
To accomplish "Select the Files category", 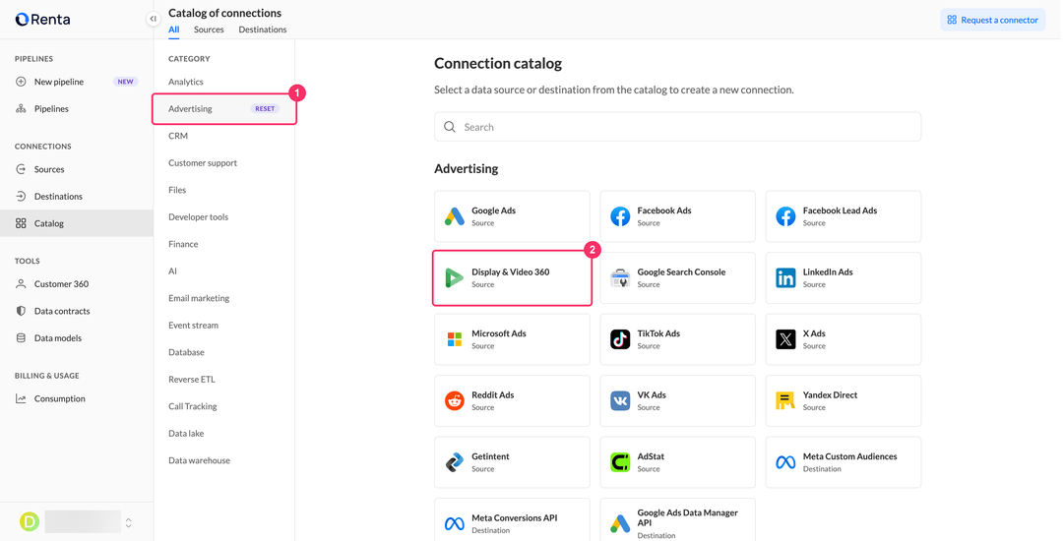I will tap(177, 190).
